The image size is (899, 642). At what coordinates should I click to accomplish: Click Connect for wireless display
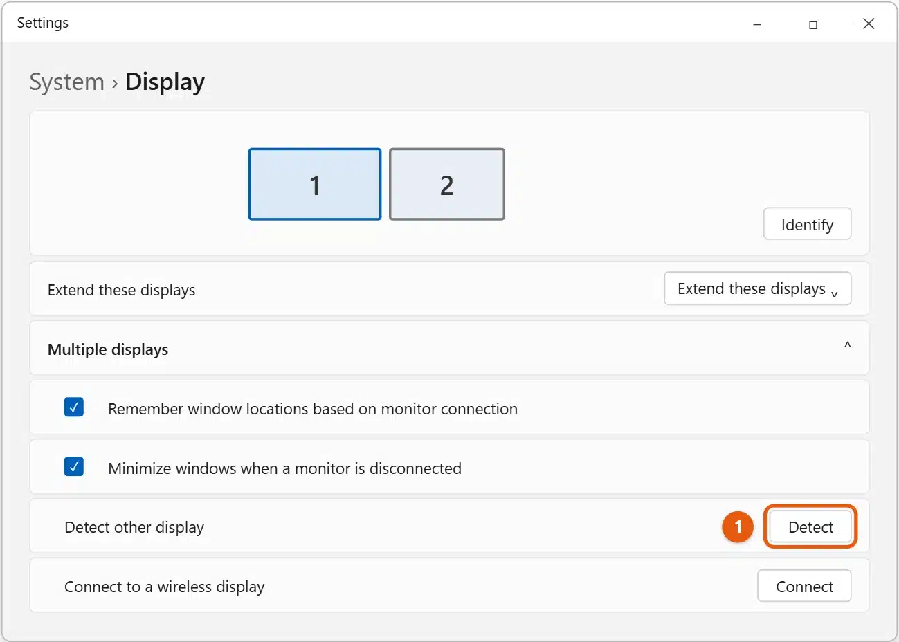click(x=804, y=587)
